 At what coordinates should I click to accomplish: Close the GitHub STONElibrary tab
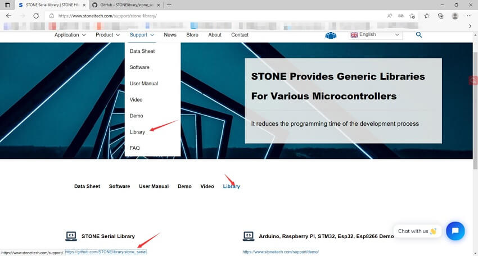coord(159,5)
